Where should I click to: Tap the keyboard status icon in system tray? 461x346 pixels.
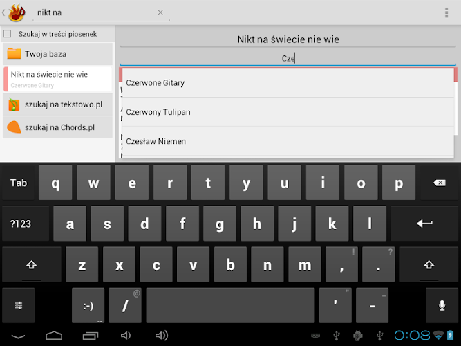coord(315,336)
